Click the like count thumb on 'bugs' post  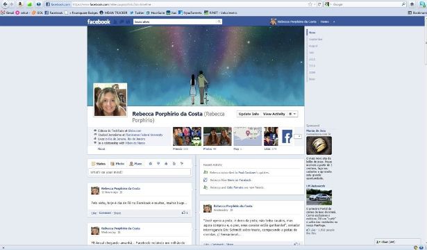(183, 212)
